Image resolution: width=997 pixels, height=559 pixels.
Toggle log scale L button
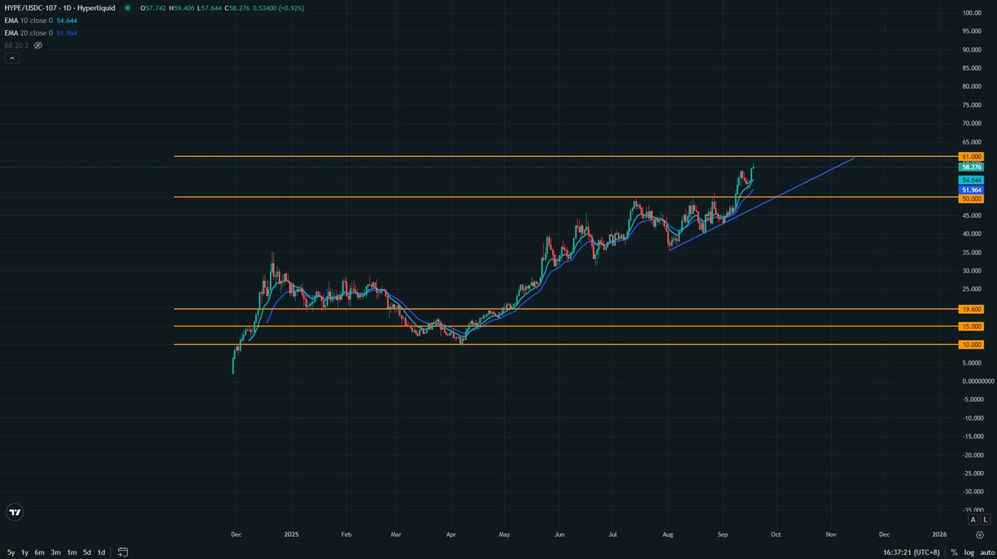click(985, 519)
